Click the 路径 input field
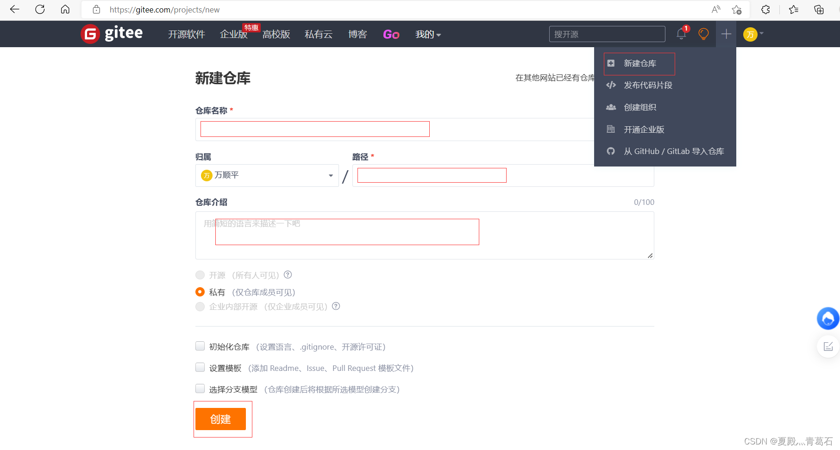 tap(503, 175)
